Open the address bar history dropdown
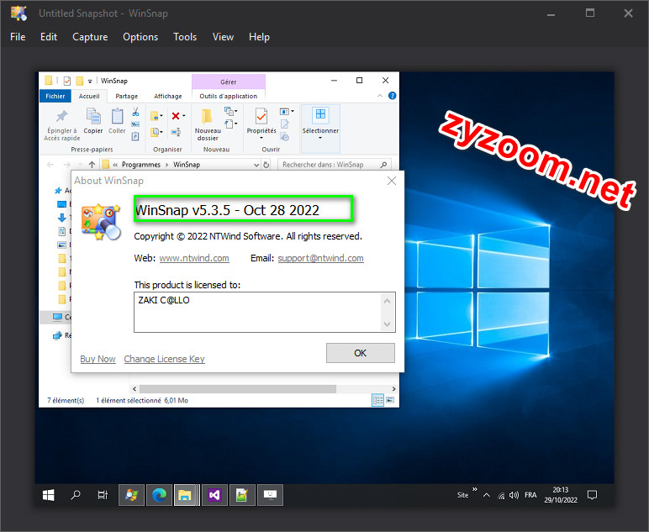This screenshot has height=532, width=649. 256,165
